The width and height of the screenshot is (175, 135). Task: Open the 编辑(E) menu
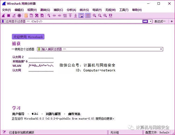pos(19,10)
